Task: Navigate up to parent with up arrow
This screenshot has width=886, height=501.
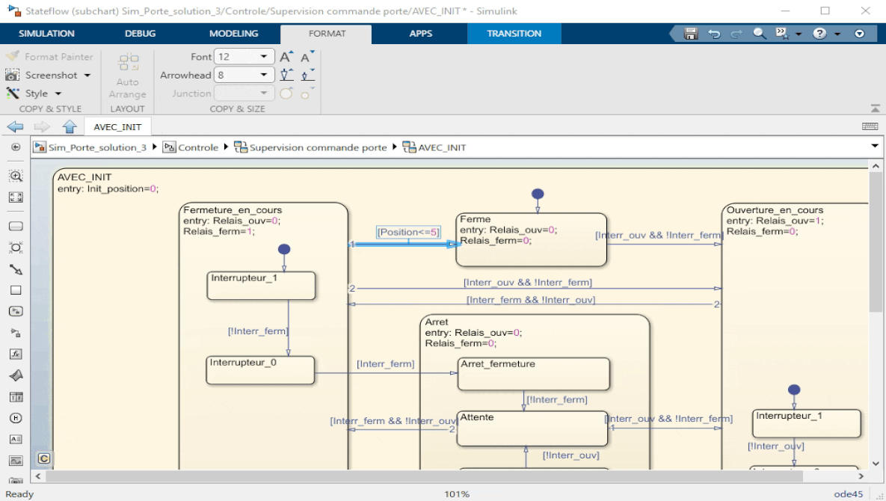Action: [70, 126]
